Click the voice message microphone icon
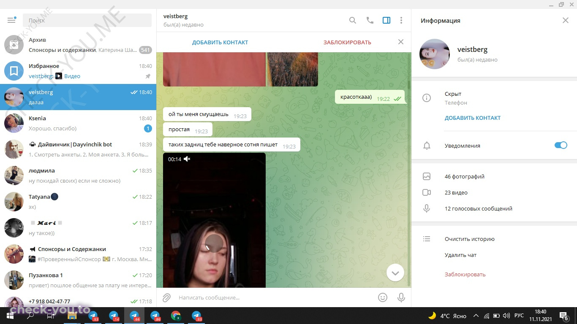 click(401, 298)
